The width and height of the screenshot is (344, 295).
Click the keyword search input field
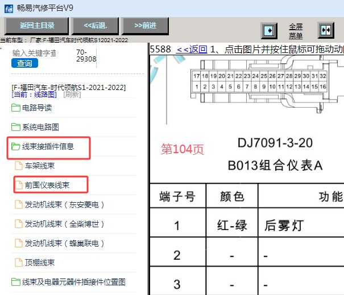(x=34, y=53)
